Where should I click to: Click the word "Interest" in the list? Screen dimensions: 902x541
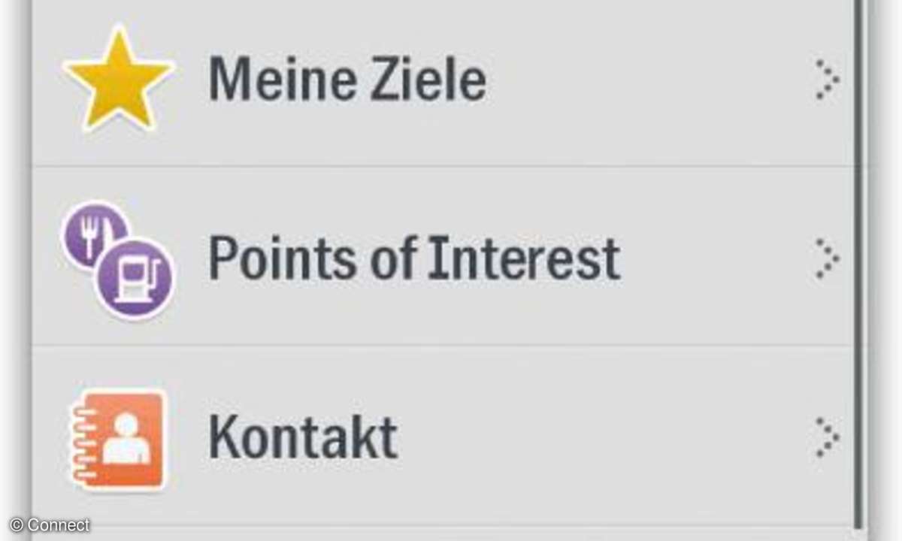(524, 258)
